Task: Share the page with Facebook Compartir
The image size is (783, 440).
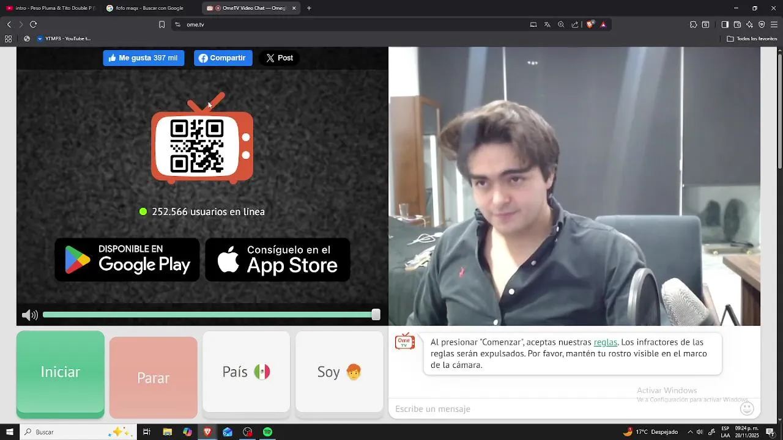Action: (x=223, y=58)
